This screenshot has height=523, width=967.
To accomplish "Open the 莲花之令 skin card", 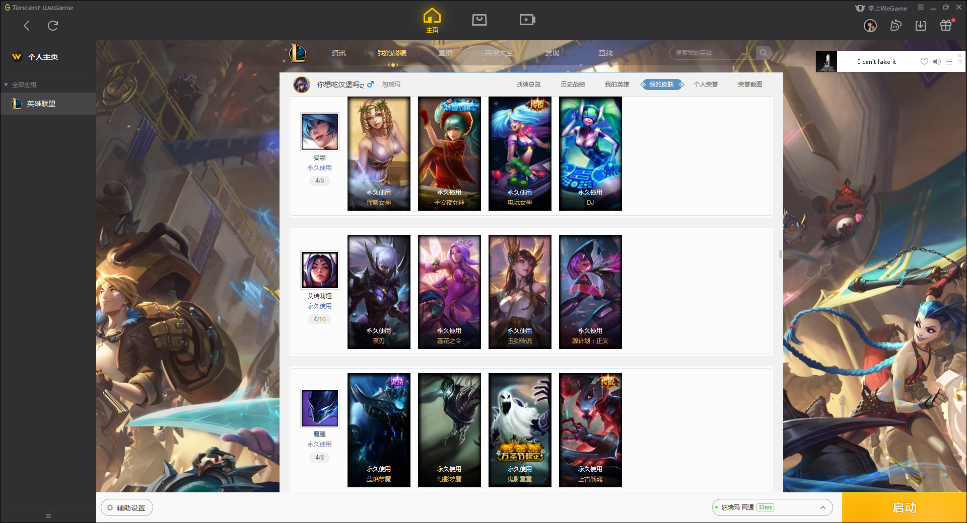I will click(x=449, y=292).
